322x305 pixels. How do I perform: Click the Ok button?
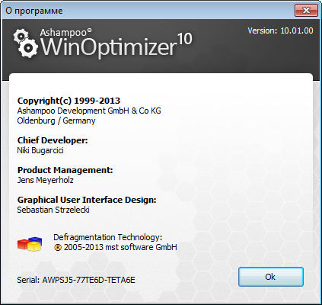271,277
